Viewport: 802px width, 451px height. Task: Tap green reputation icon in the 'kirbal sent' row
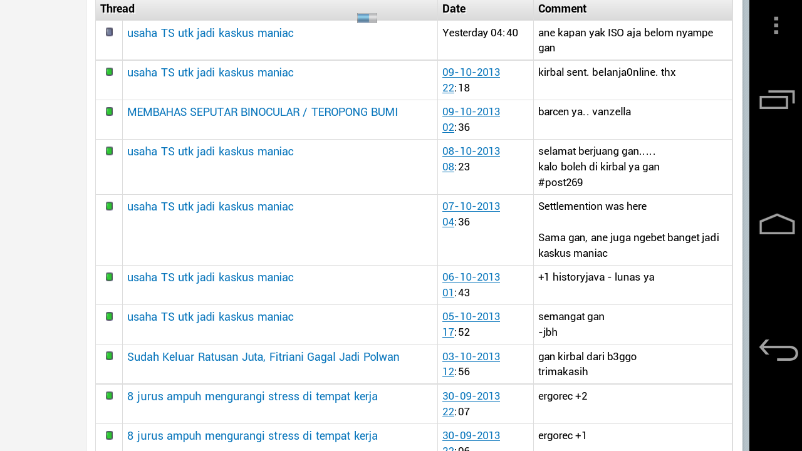tap(109, 72)
